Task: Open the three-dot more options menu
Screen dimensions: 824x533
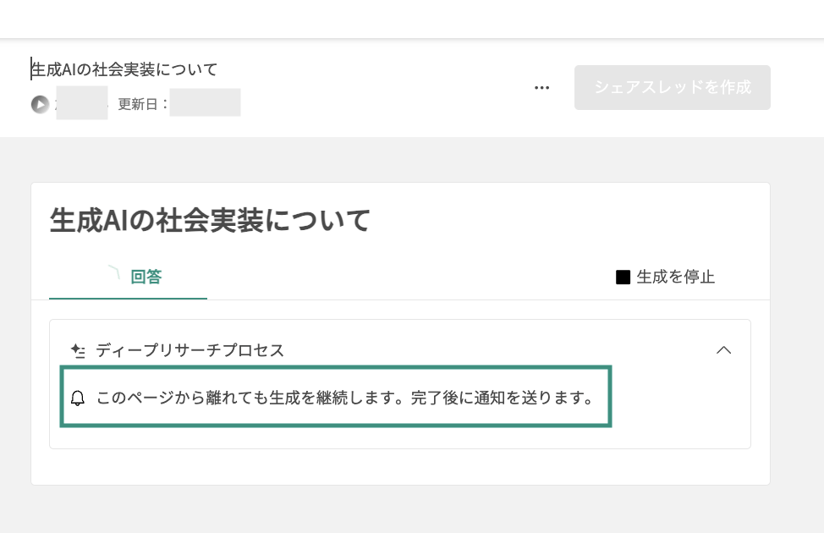Action: point(541,88)
